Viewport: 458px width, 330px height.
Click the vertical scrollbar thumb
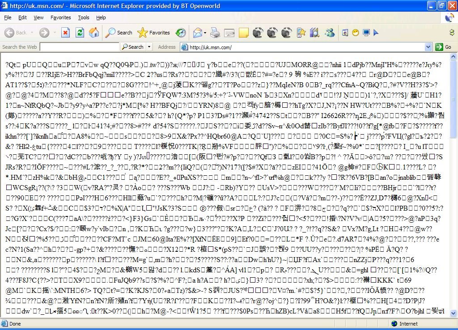click(454, 99)
